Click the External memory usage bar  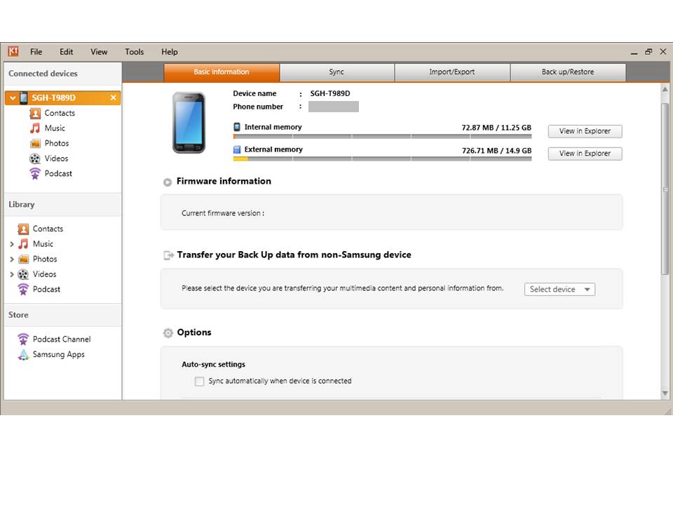pyautogui.click(x=383, y=159)
